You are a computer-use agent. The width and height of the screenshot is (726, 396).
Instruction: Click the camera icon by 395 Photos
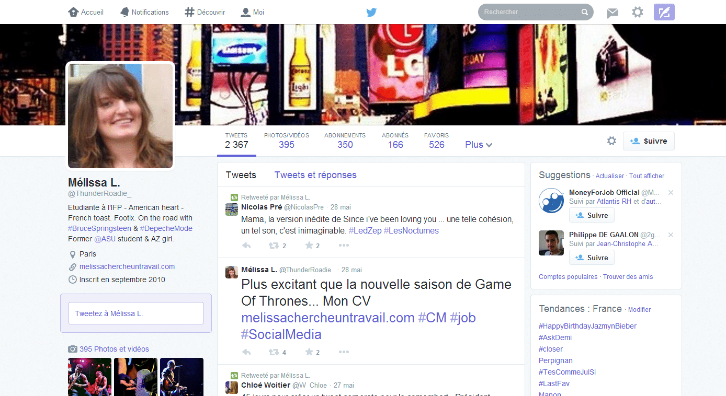pos(73,349)
